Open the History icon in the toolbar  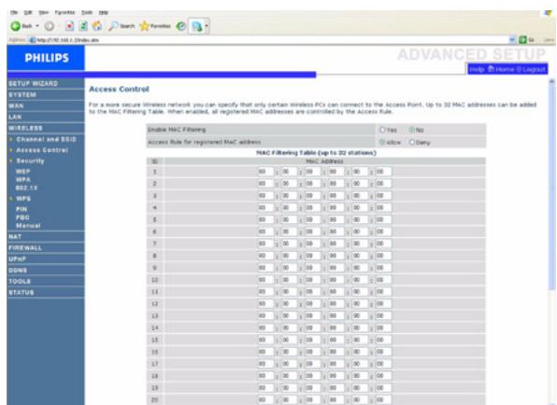(181, 26)
